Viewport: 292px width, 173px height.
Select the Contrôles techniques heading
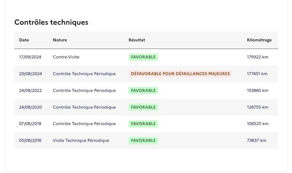click(x=51, y=22)
